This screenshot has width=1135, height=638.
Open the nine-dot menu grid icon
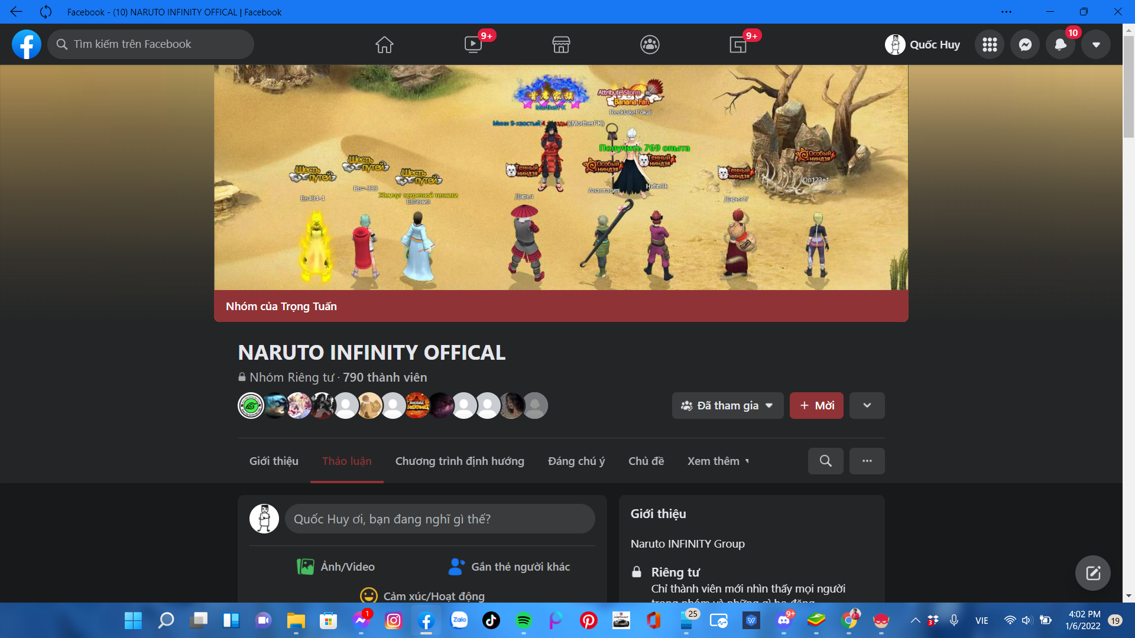click(x=990, y=44)
